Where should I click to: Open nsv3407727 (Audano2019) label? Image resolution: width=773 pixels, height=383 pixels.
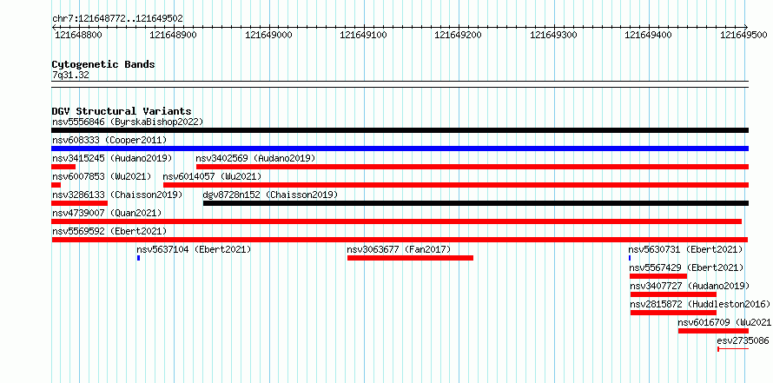pyautogui.click(x=690, y=286)
